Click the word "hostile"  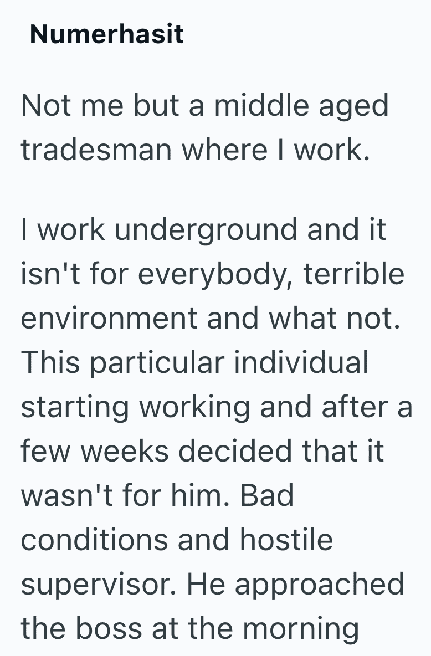(x=286, y=540)
